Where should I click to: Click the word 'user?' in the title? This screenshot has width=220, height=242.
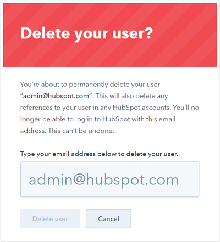pos(133,33)
